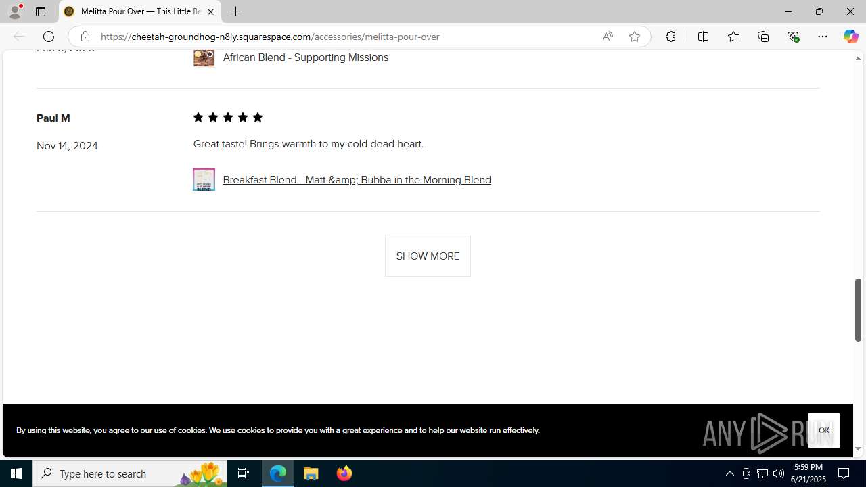Click the Breakfast Blend product thumbnail

coord(204,179)
